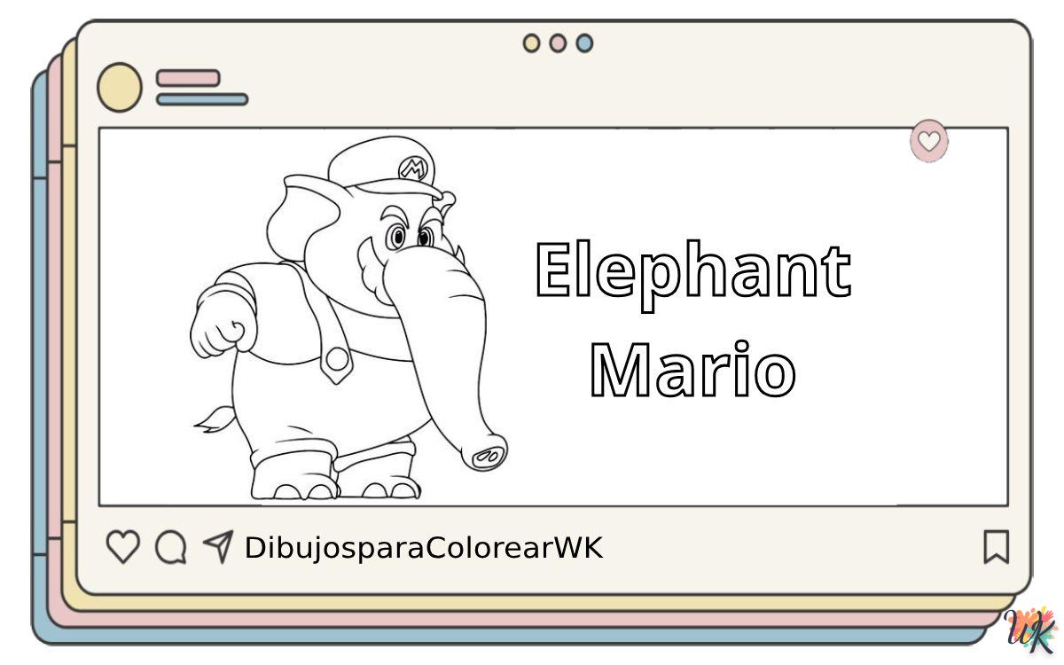Click the blue subtitle placeholder bar
The height and width of the screenshot is (665, 1064).
click(x=202, y=99)
